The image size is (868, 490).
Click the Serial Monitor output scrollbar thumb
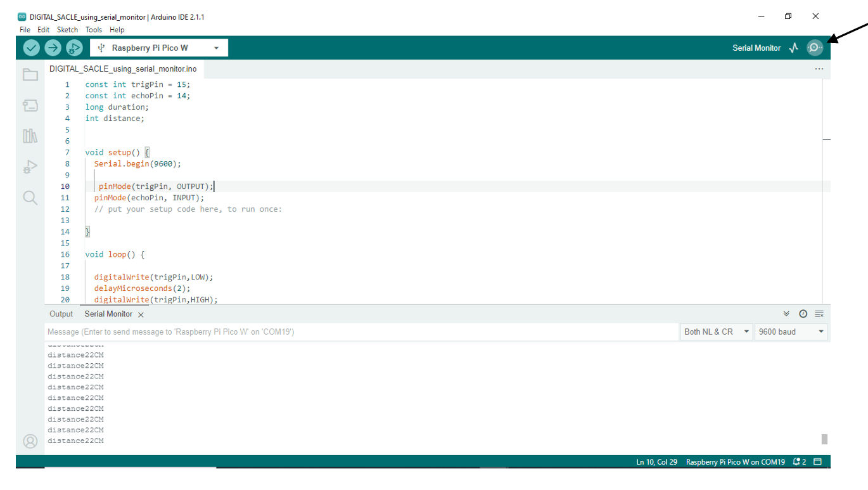click(x=824, y=439)
